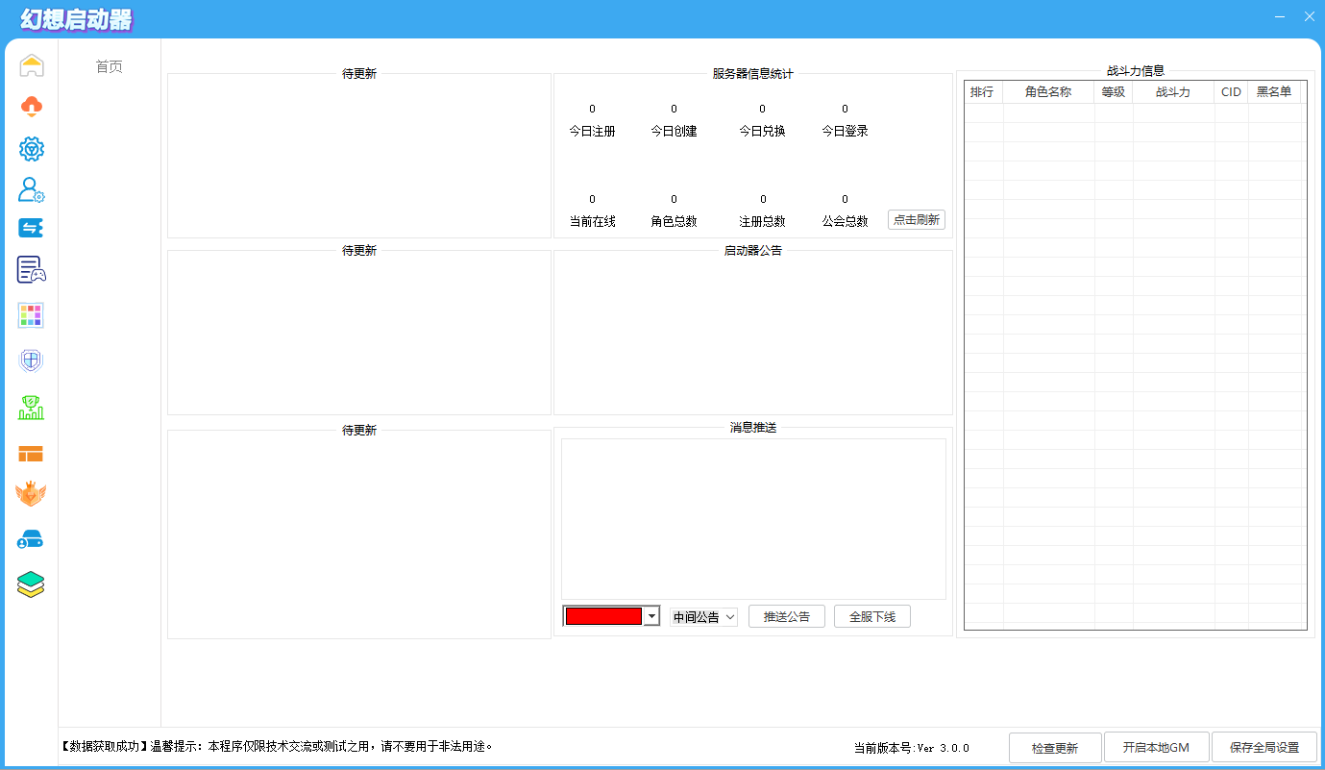This screenshot has height=770, width=1325.
Task: Open the blue gear settings icon
Action: point(32,149)
